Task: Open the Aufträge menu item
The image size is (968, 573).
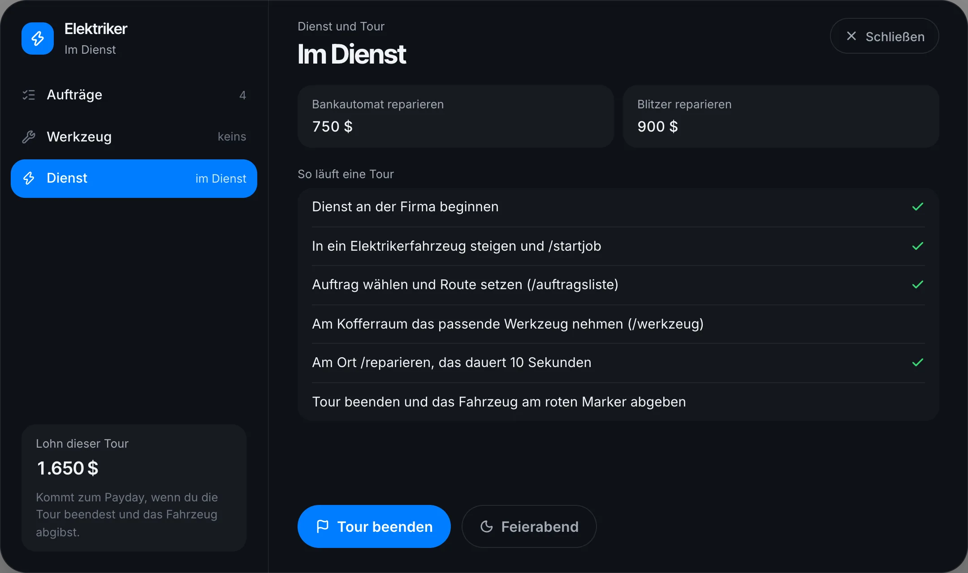Action: coord(134,95)
